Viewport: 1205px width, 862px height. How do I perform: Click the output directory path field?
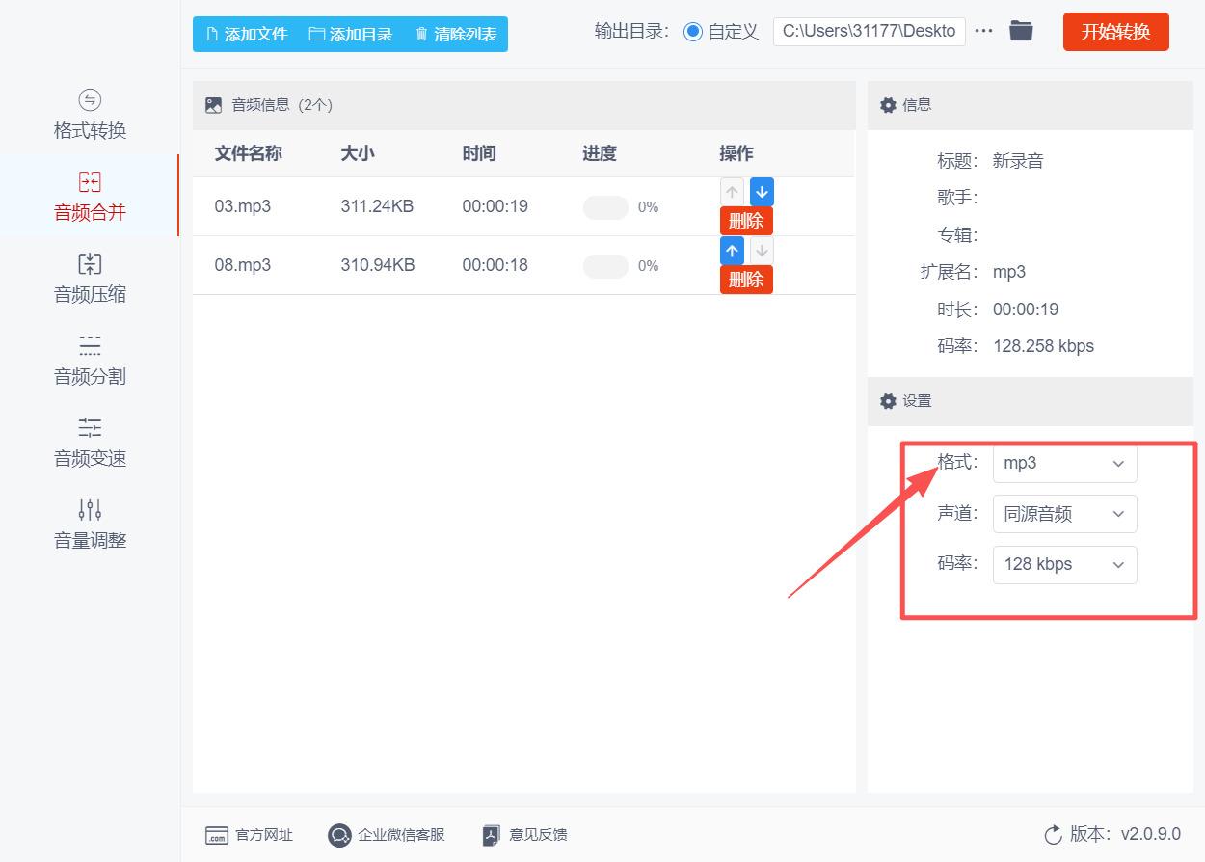click(x=870, y=31)
